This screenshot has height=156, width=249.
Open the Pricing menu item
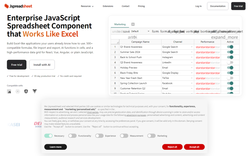(x=141, y=6)
